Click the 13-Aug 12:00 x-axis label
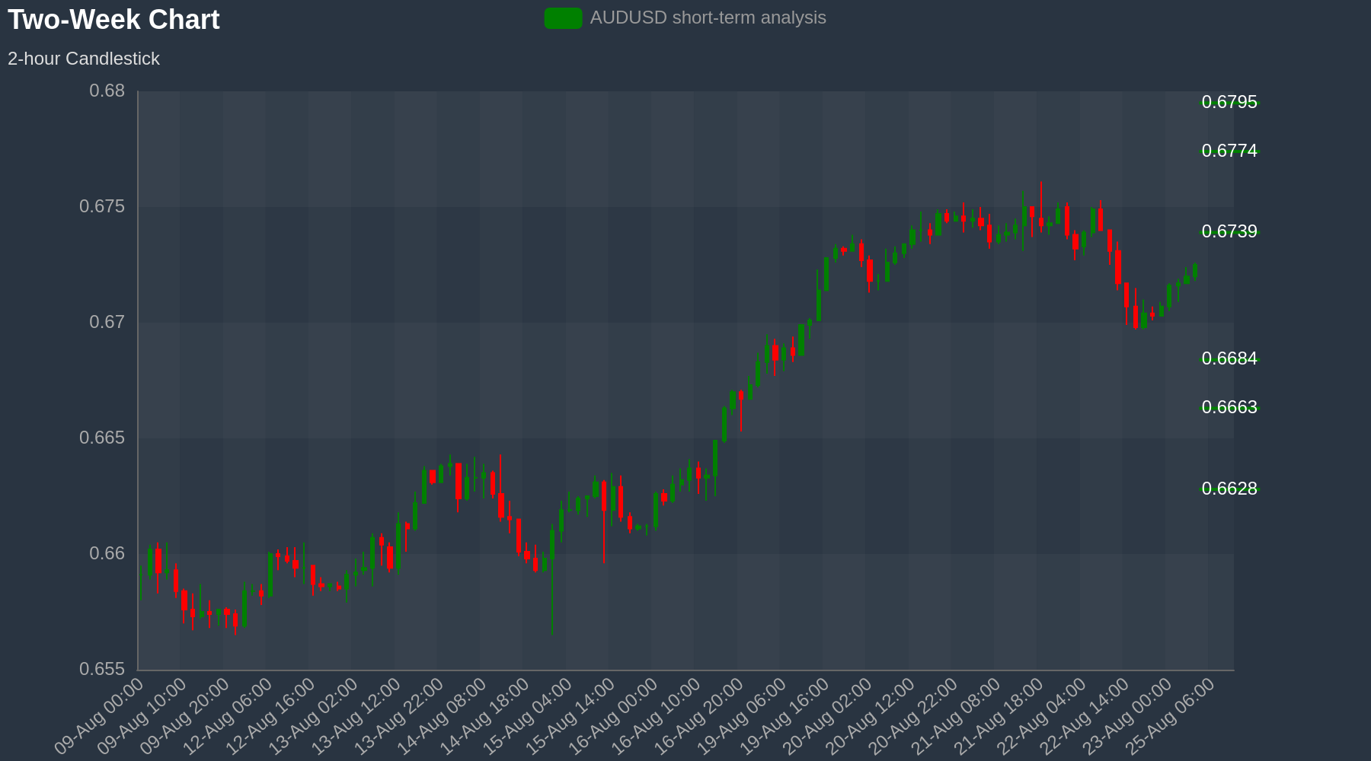 [356, 716]
